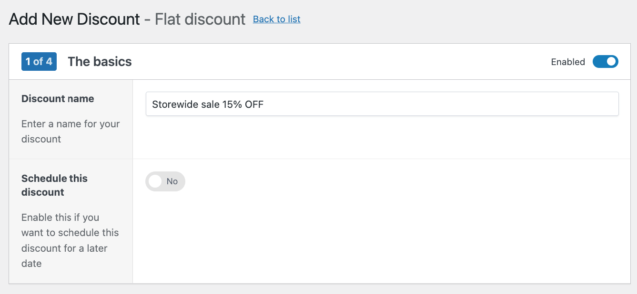
Task: Click the "Schedule this discount" label
Action: coord(54,185)
